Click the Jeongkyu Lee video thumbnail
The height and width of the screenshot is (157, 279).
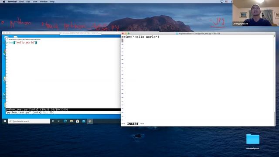click(256, 13)
